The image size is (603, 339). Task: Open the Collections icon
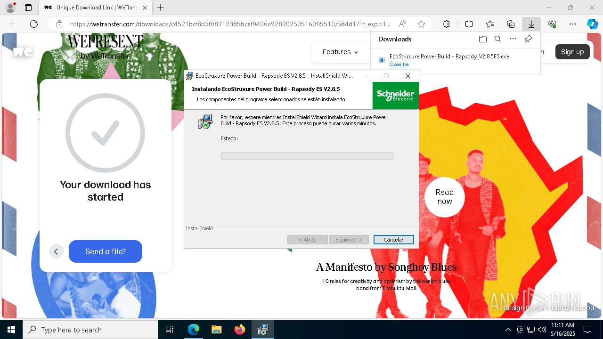pos(511,24)
